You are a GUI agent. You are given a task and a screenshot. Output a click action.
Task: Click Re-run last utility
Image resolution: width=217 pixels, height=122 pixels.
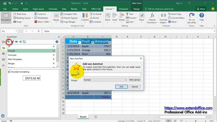click(x=192, y=18)
